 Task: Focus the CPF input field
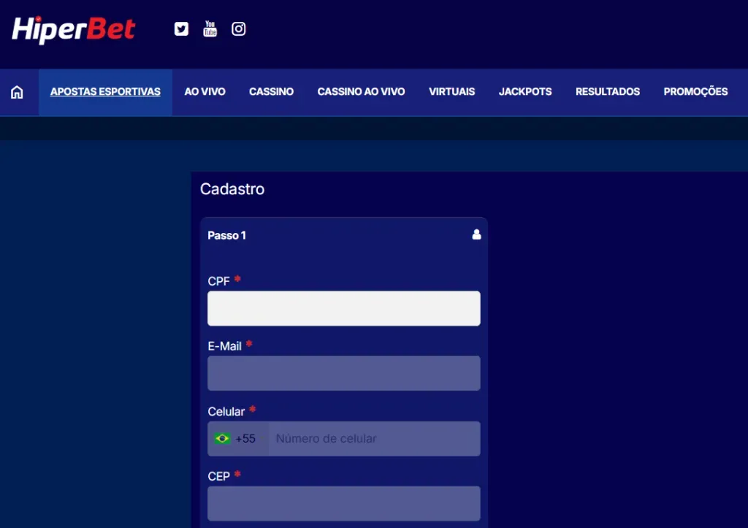click(x=343, y=308)
